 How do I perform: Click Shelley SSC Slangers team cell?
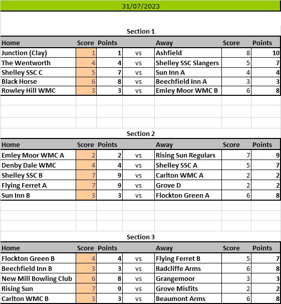point(188,63)
